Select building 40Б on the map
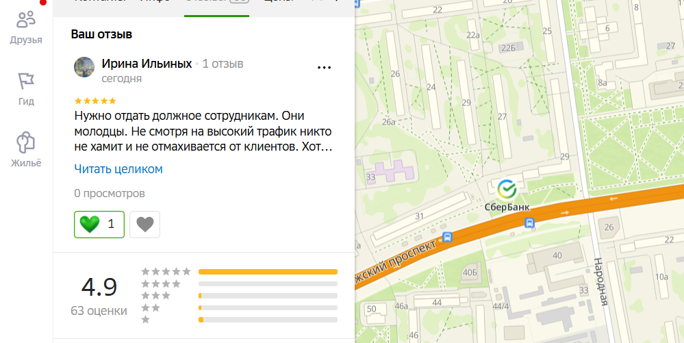The height and width of the screenshot is (343, 684). click(470, 272)
